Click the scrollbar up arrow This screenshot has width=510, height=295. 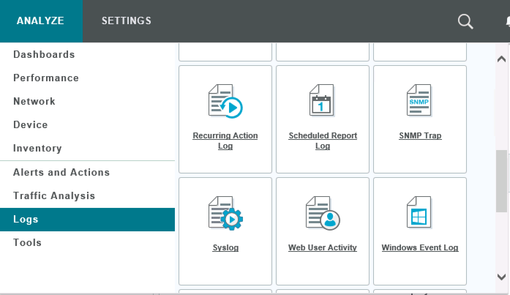click(x=502, y=59)
